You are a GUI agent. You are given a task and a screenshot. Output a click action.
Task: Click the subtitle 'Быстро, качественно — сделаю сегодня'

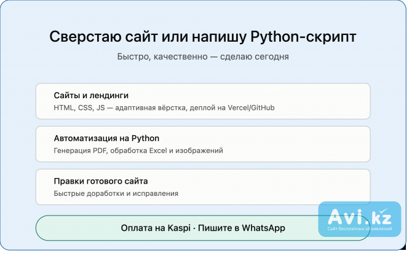pos(202,56)
